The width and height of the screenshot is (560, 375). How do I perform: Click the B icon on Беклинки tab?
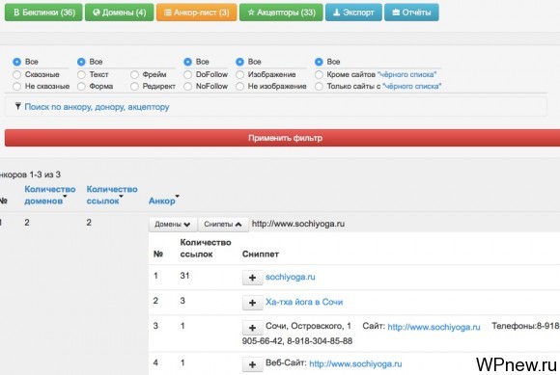16,13
